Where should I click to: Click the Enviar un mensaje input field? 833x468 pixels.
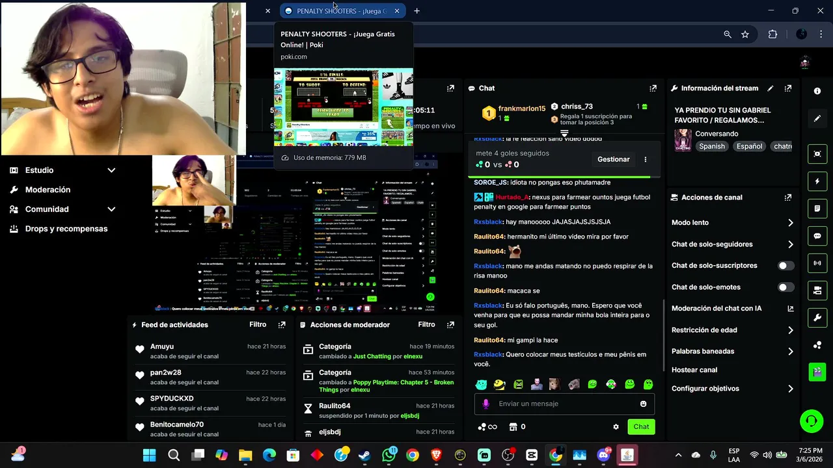click(564, 404)
